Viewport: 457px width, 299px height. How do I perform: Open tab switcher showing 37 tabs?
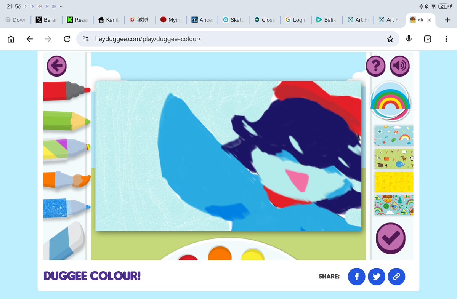pos(428,39)
